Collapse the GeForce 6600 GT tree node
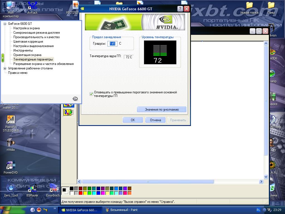Image resolution: width=285 pixels, height=214 pixels. click(5, 24)
